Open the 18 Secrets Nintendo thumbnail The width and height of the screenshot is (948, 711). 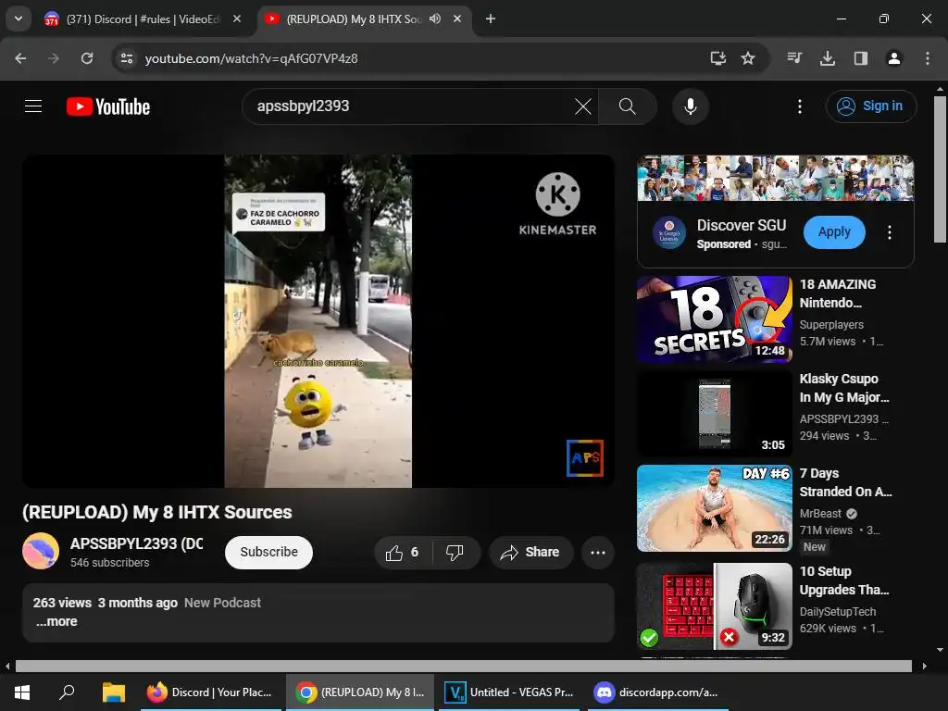click(x=714, y=319)
